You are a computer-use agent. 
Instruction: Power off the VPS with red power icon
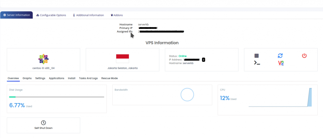[x=304, y=55]
